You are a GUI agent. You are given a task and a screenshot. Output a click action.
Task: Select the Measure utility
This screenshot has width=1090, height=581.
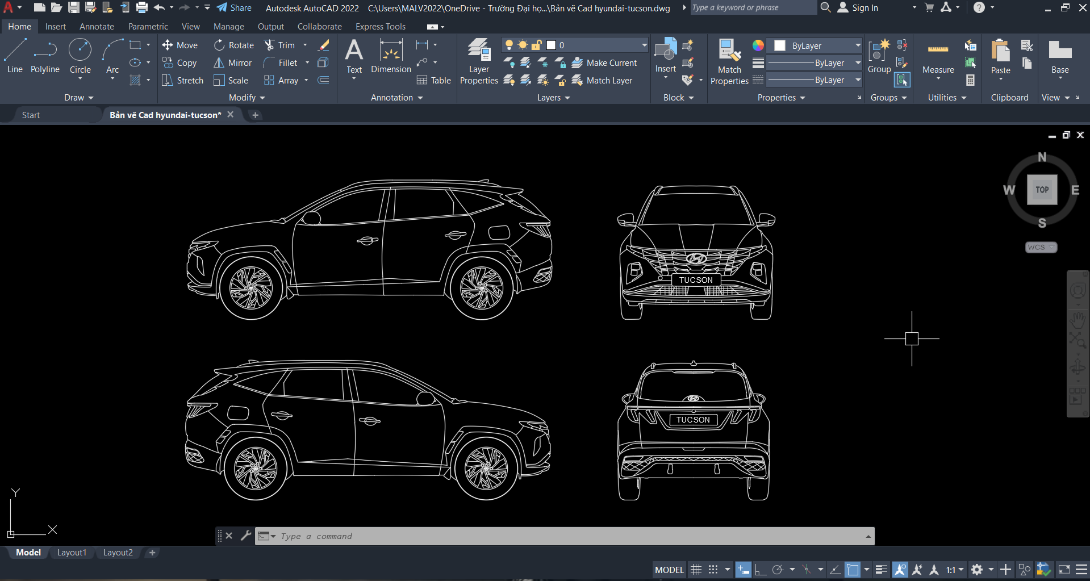pos(938,57)
